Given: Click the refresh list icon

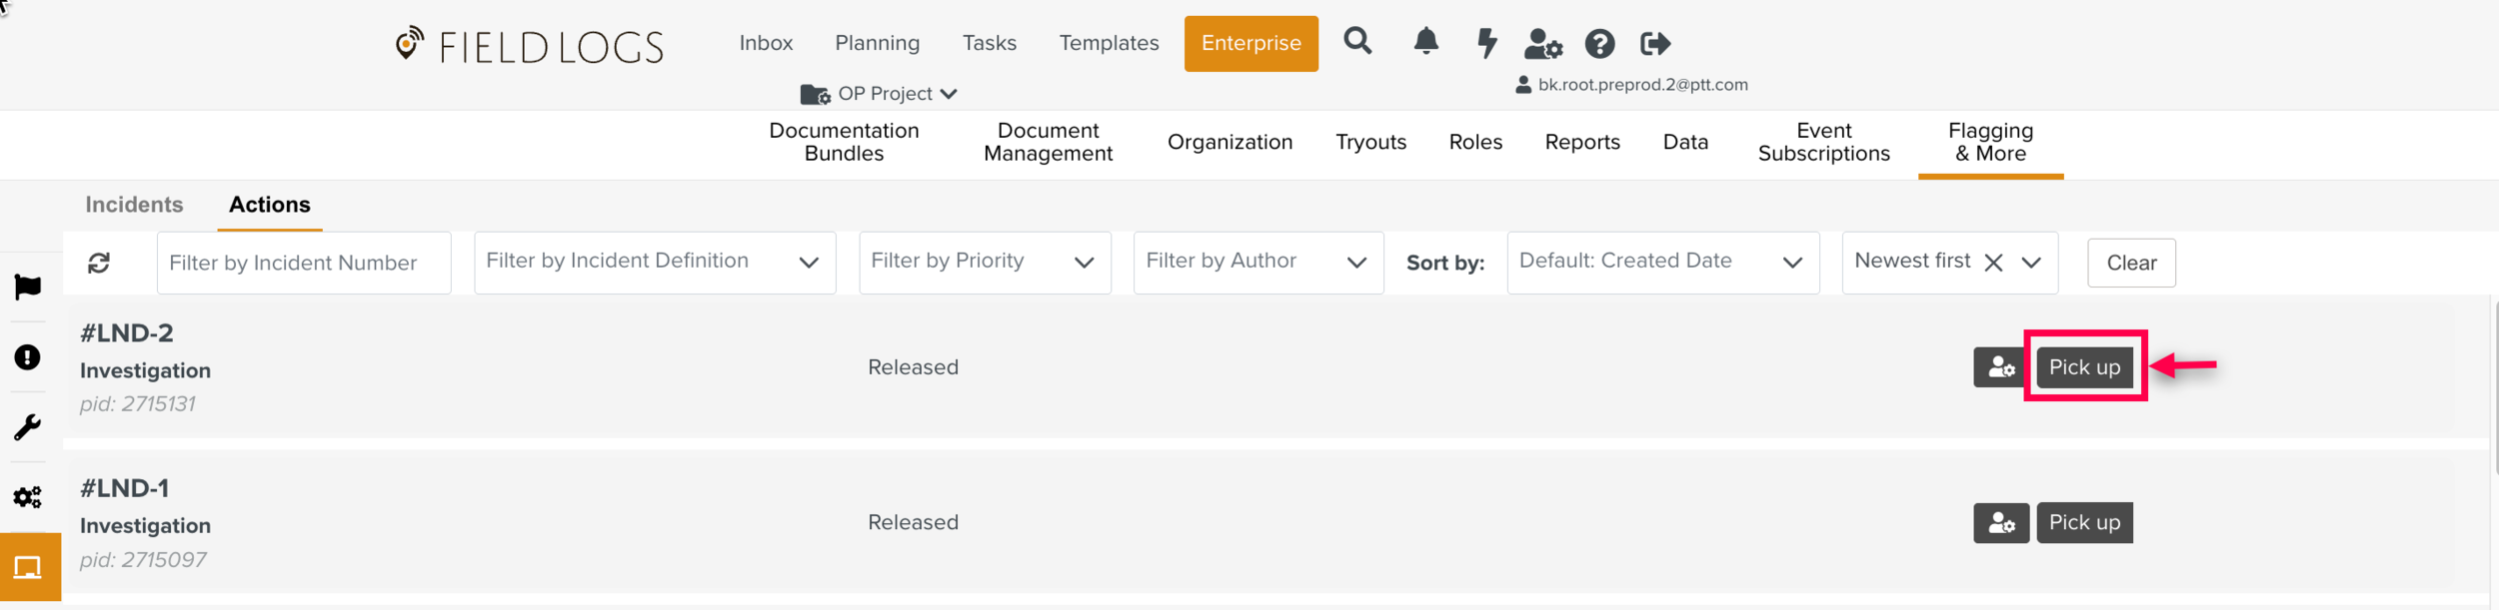Looking at the screenshot, I should coord(99,263).
